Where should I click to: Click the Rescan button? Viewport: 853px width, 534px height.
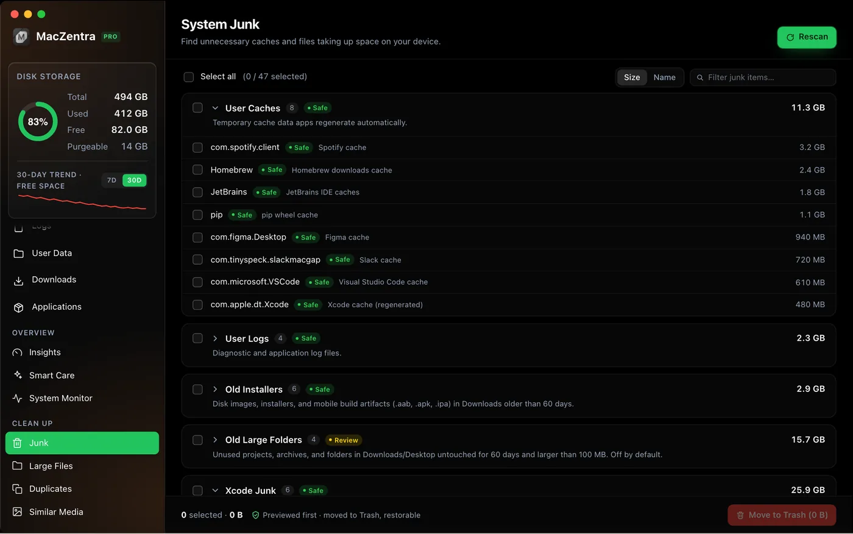(807, 37)
